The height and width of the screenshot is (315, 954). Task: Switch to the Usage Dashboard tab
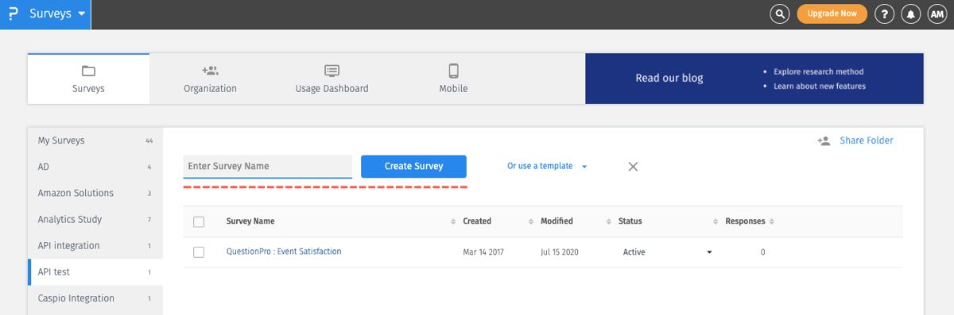[x=332, y=79]
